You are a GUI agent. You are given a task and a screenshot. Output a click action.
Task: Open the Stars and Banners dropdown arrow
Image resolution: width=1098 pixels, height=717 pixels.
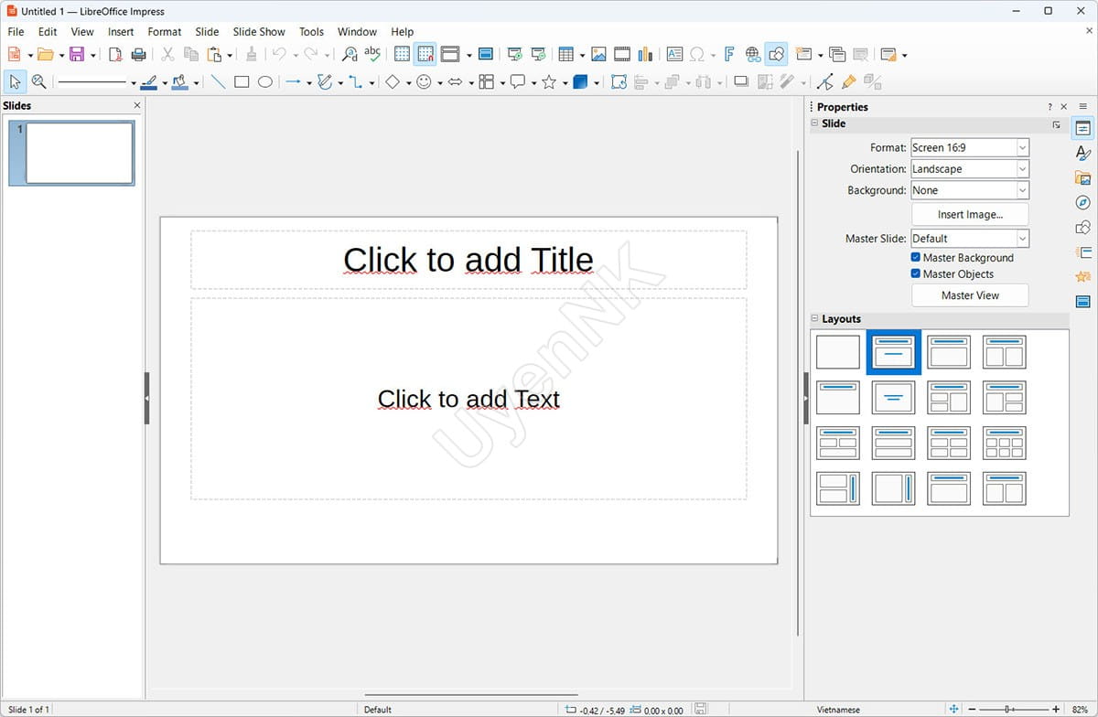565,82
